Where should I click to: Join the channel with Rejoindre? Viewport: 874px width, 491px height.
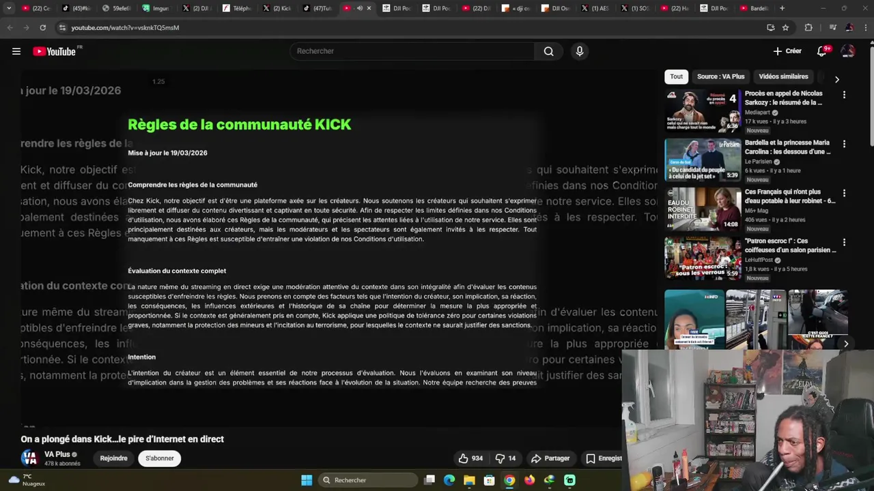click(x=113, y=458)
